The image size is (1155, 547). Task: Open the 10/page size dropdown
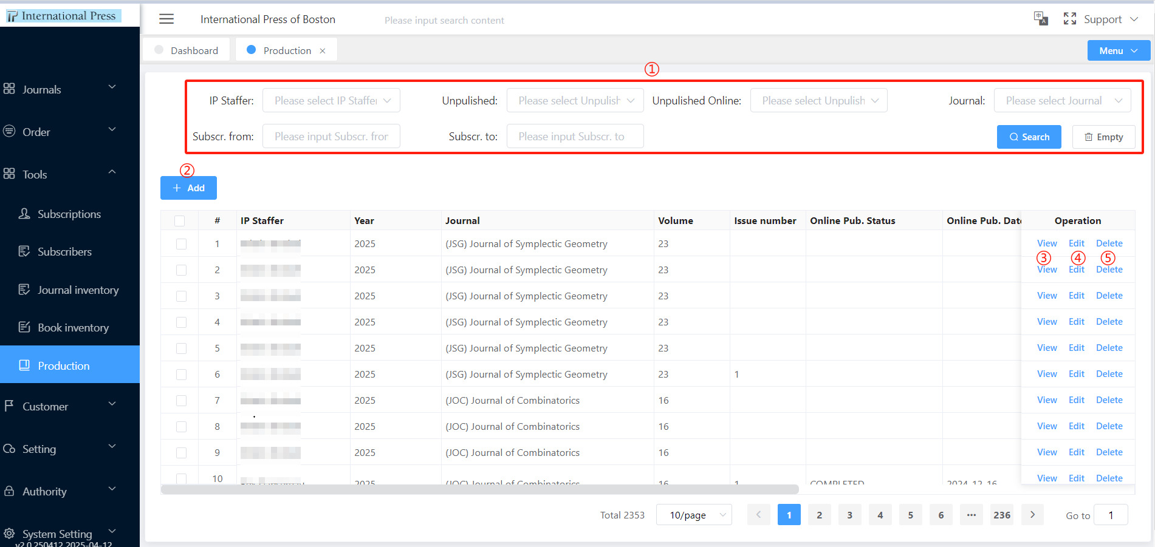pyautogui.click(x=694, y=515)
